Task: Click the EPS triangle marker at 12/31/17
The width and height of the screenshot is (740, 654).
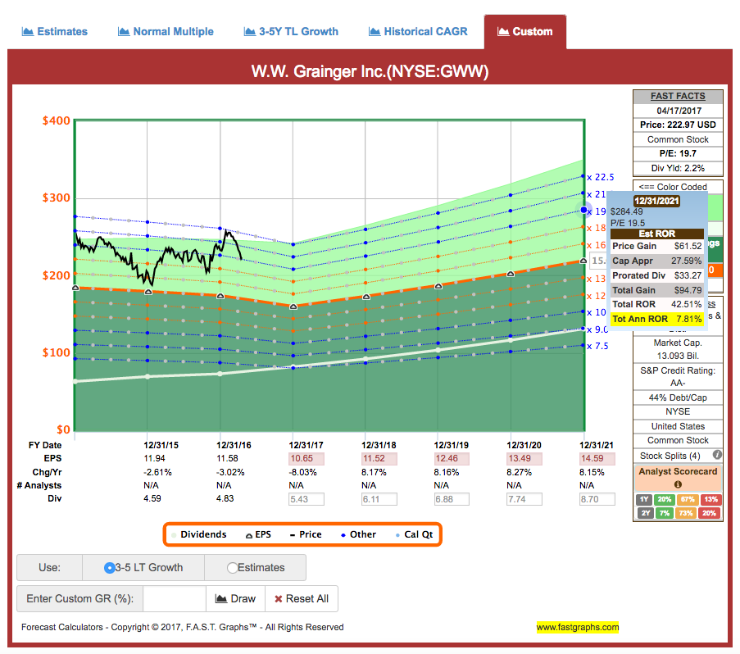Action: 293,307
